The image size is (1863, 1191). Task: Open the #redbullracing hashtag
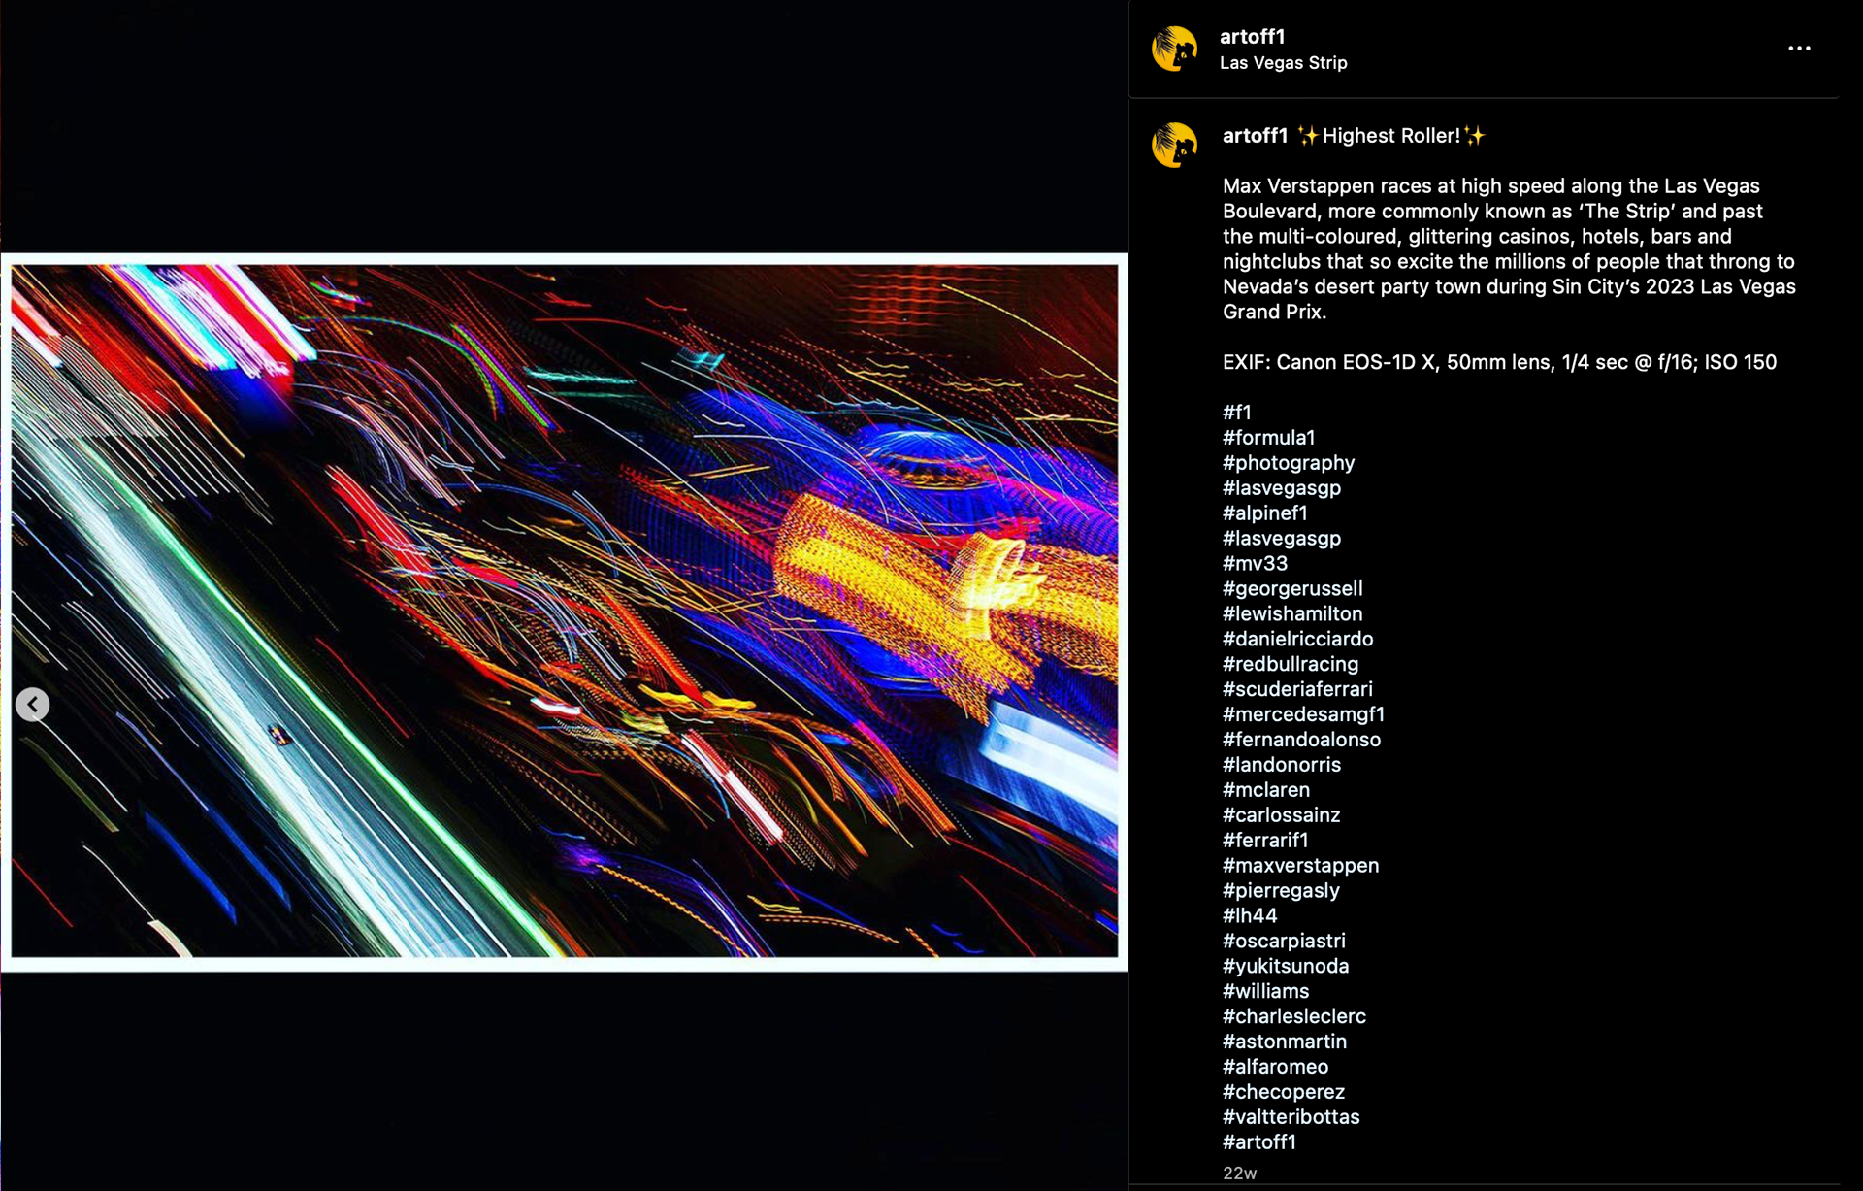pos(1290,664)
